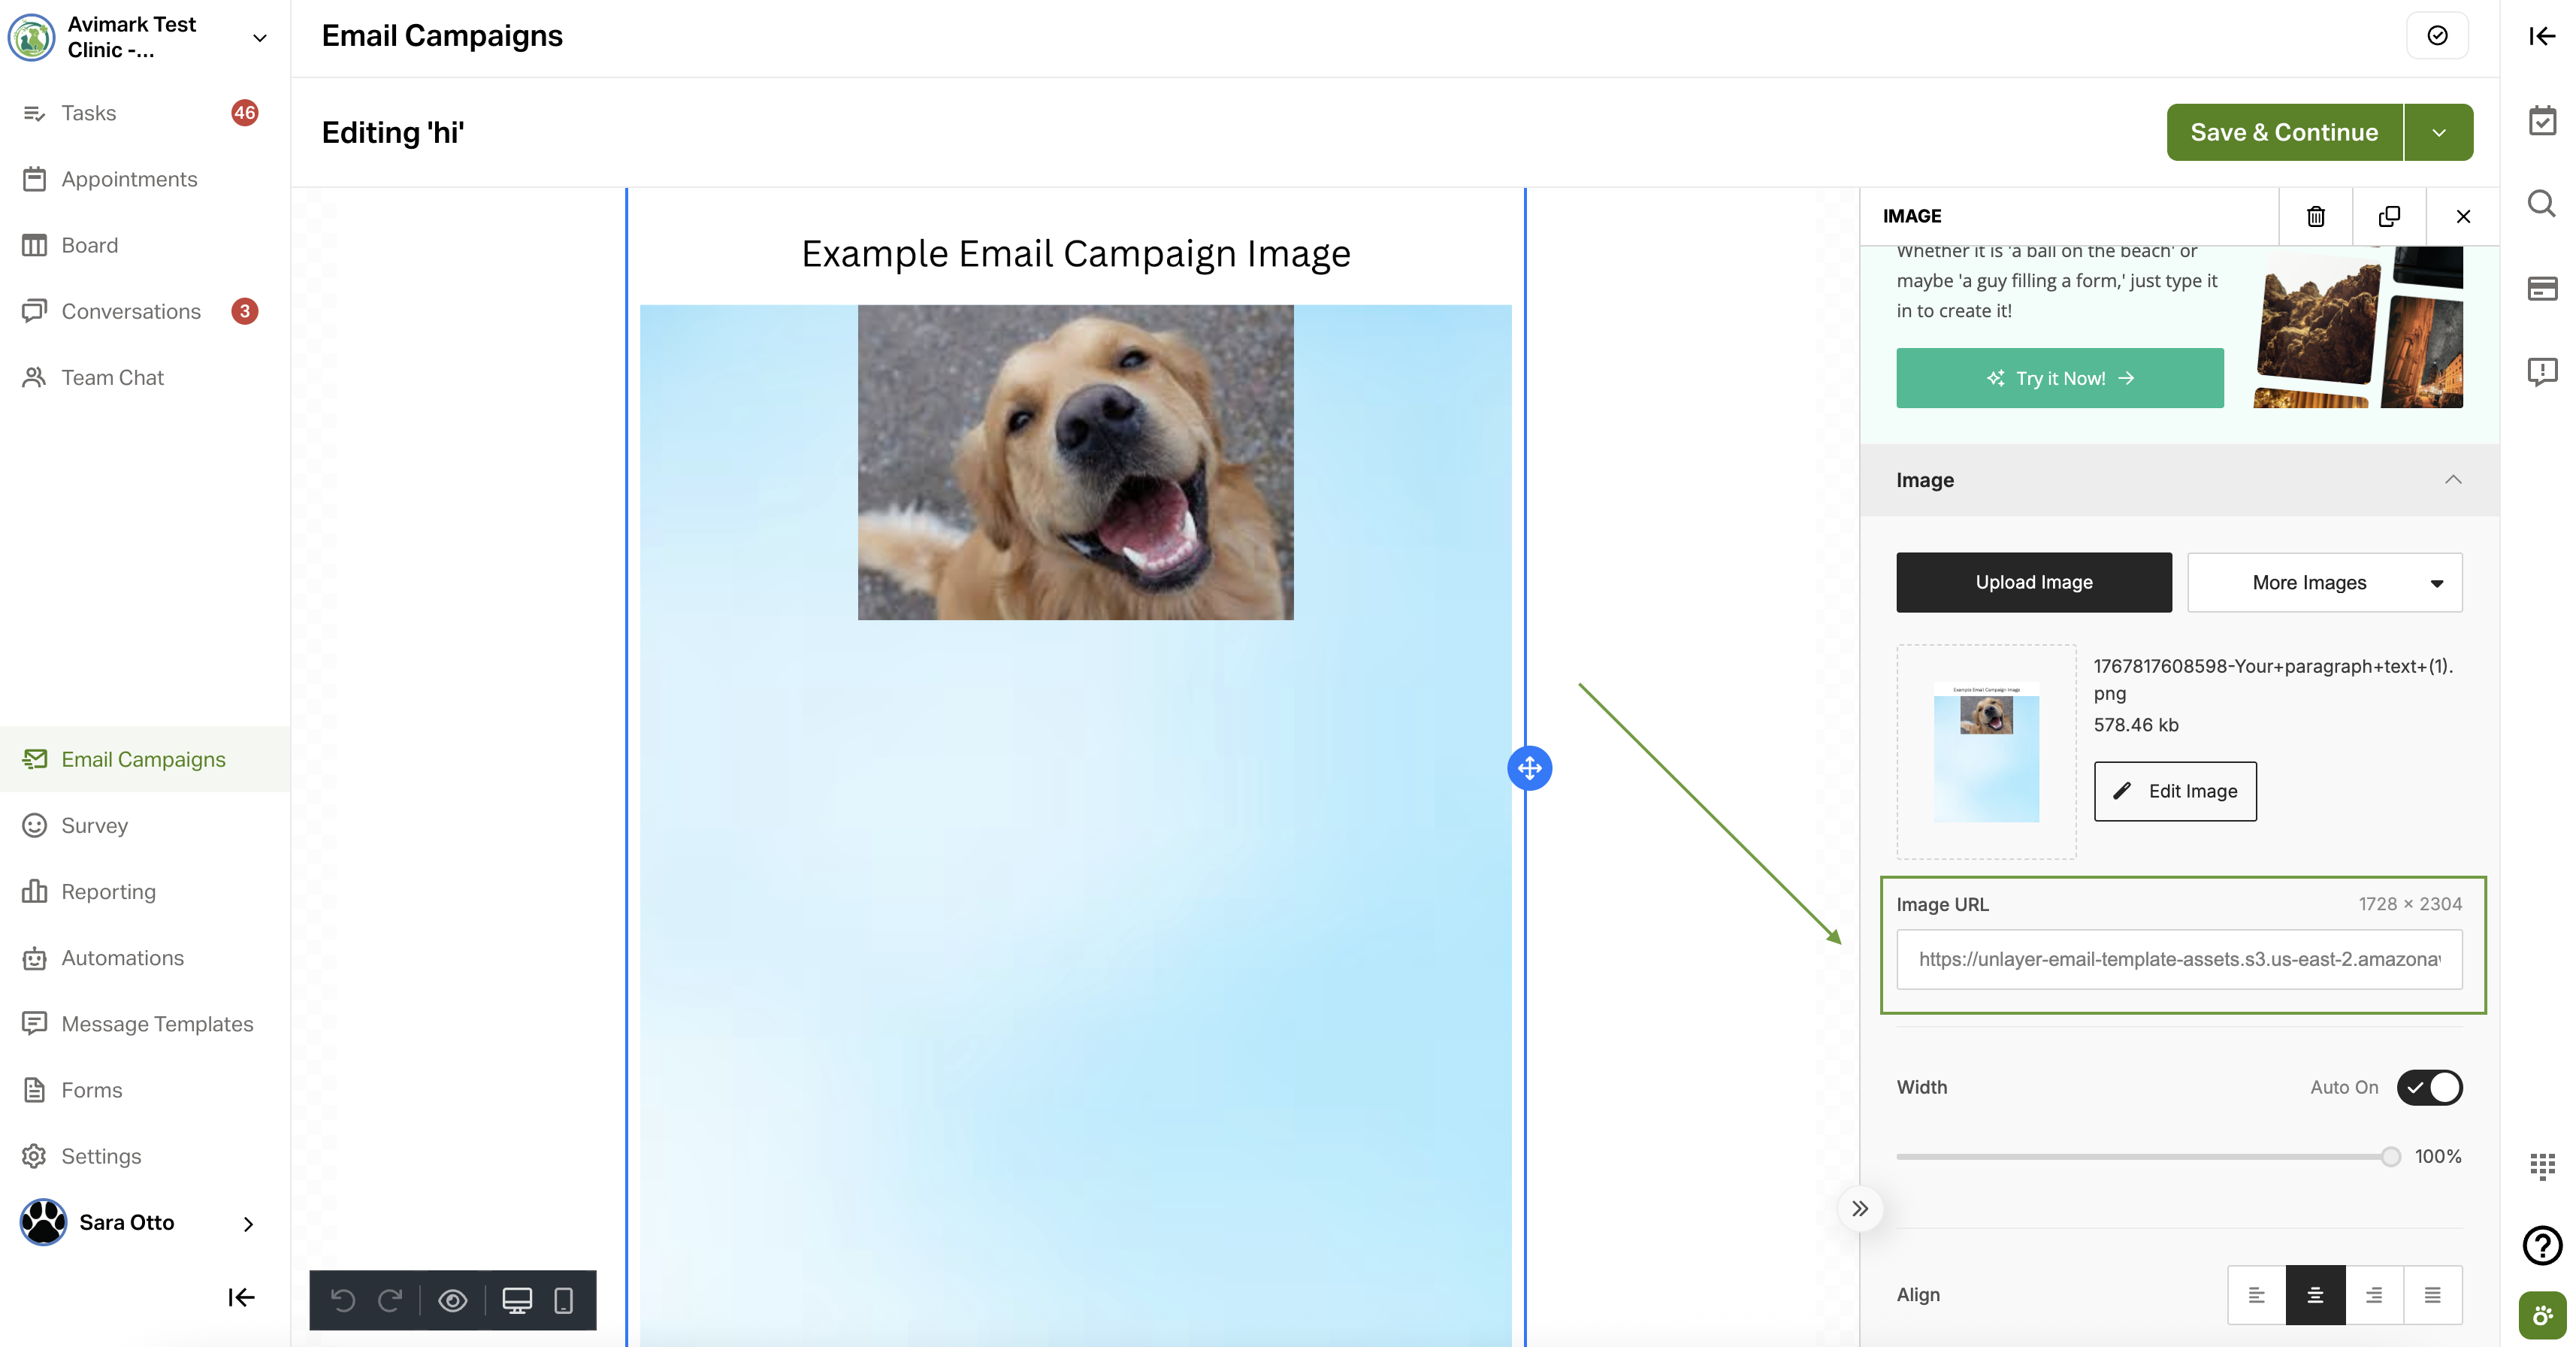Click the Edit Image button
Image resolution: width=2576 pixels, height=1347 pixels.
pyautogui.click(x=2174, y=791)
